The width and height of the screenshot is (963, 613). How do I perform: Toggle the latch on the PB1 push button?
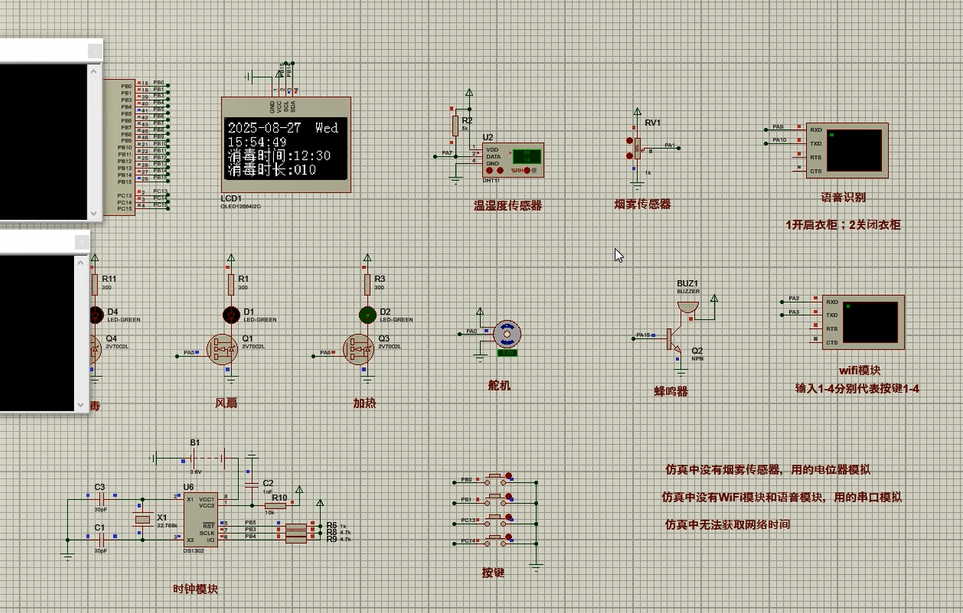509,495
